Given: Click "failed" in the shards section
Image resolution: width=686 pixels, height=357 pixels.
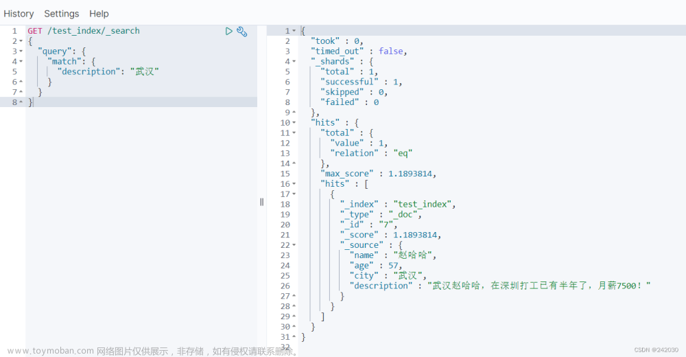Looking at the screenshot, I should 340,102.
